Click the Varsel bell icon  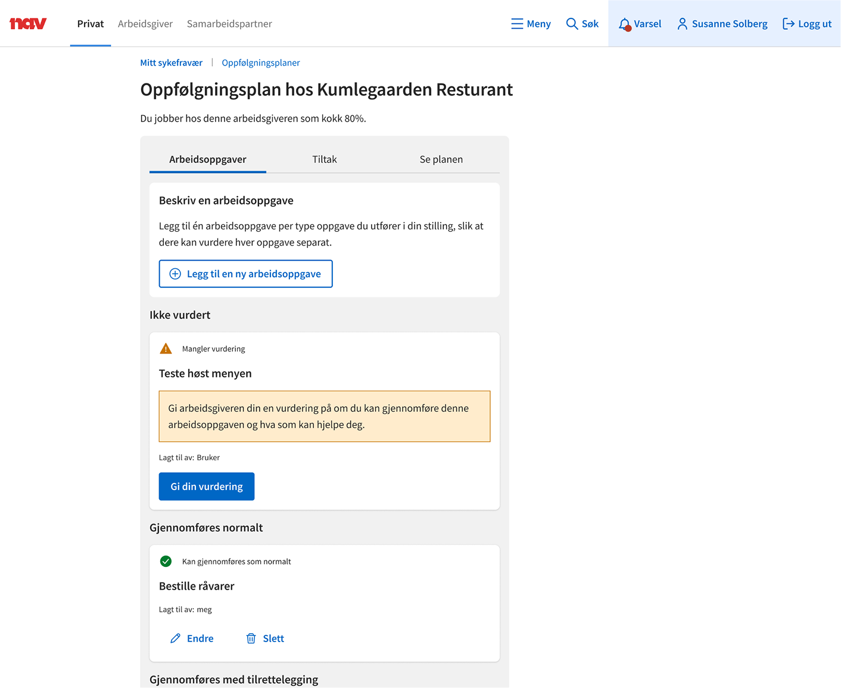coord(624,24)
